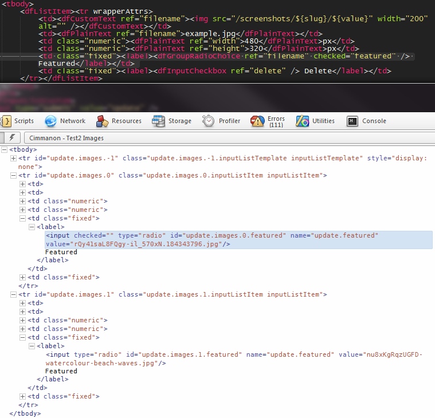Image resolution: width=435 pixels, height=418 pixels.
Task: Click the Storage database icon
Action: click(159, 121)
